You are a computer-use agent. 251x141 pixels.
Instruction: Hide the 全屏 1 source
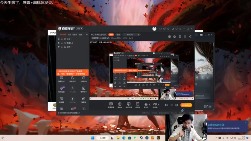[x=59, y=47]
